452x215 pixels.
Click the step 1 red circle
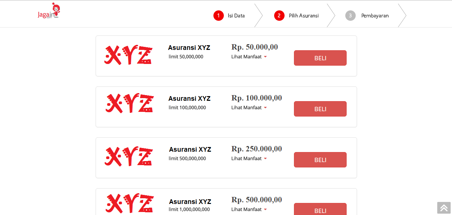(218, 15)
